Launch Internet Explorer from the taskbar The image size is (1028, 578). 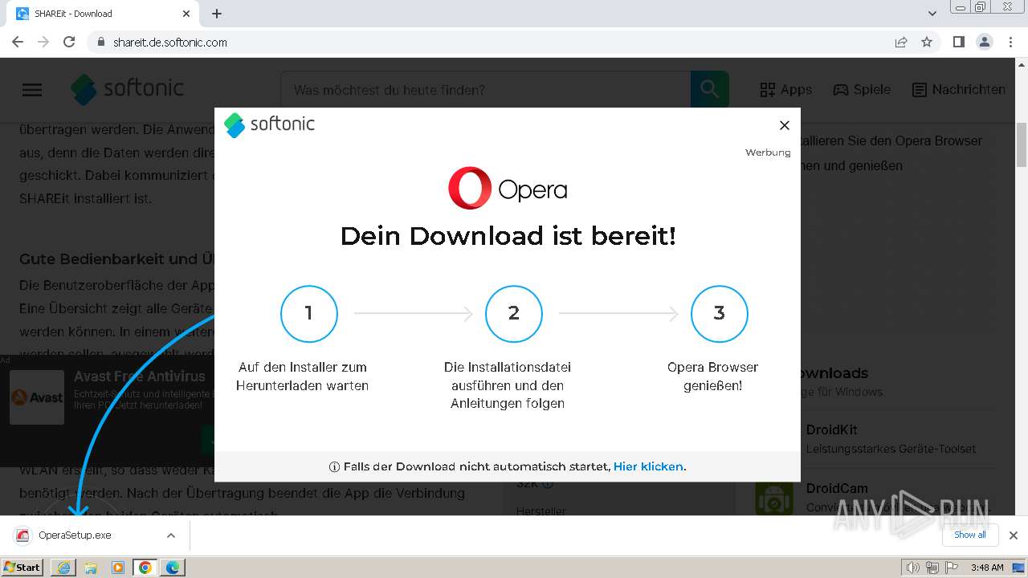tap(63, 568)
